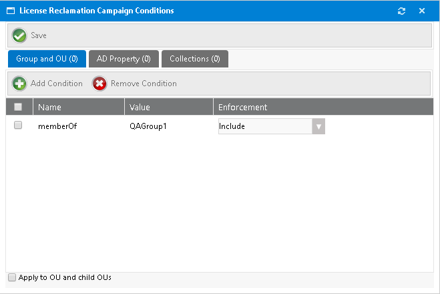440x294 pixels.
Task: Open the Enforcement dropdown showing Include
Action: tap(265, 126)
